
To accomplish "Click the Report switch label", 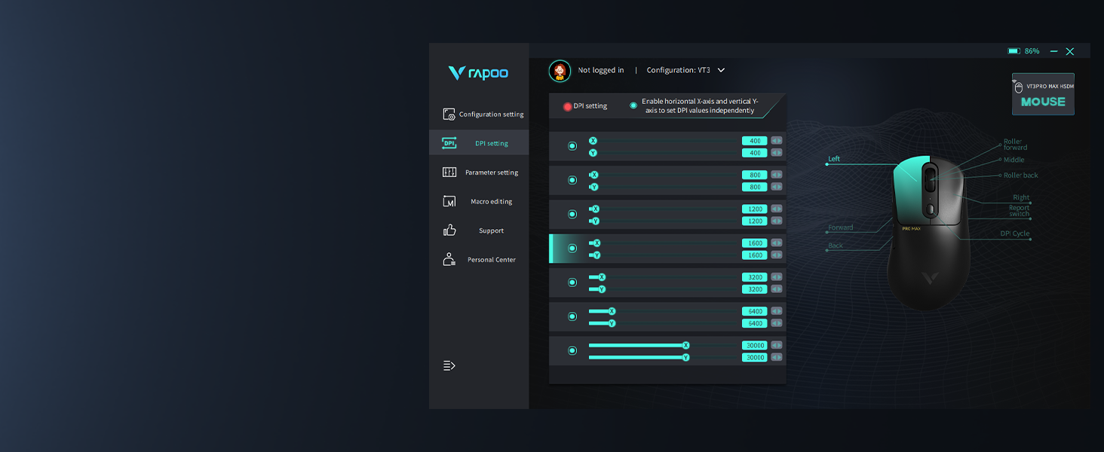I will click(1020, 210).
